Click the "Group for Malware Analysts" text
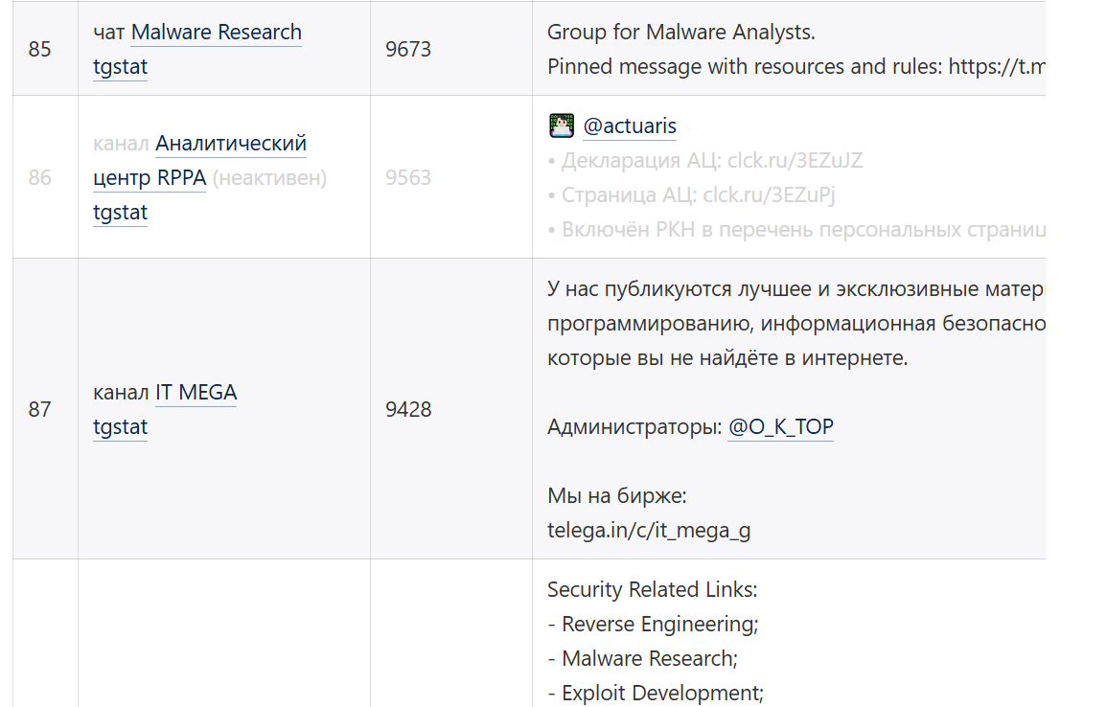This screenshot has width=1106, height=707. point(680,33)
